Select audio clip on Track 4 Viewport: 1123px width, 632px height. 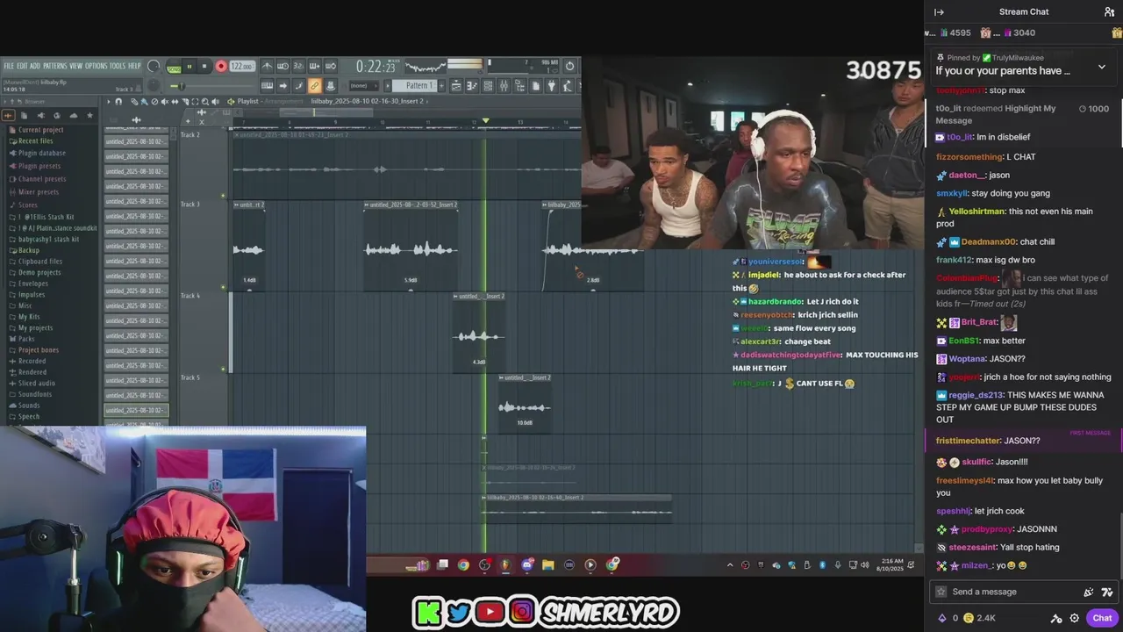[479, 332]
